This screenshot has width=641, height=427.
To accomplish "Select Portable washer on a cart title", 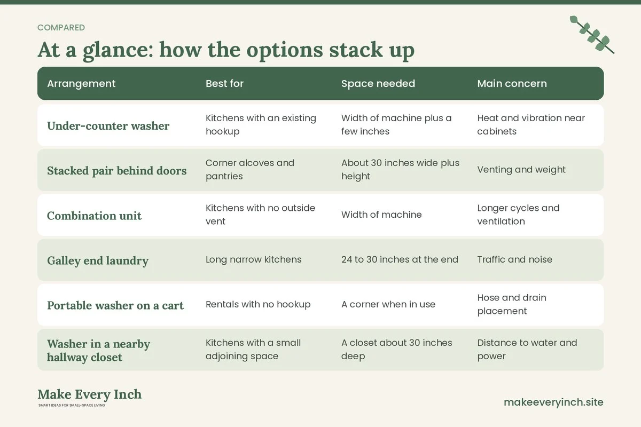I will pos(115,305).
